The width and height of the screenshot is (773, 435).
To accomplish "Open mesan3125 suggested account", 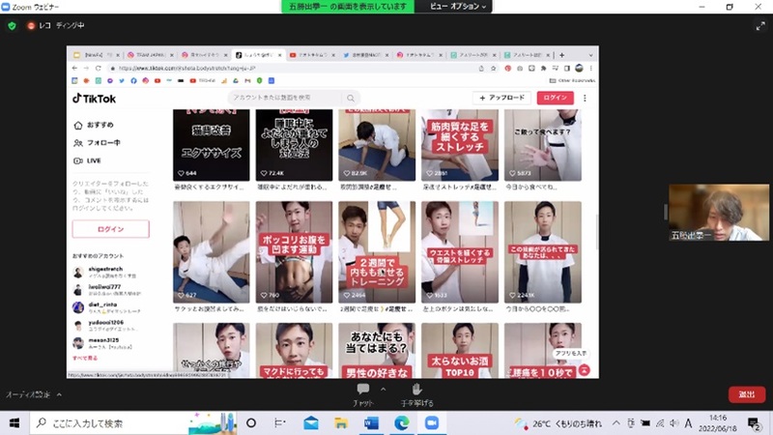I will (102, 343).
